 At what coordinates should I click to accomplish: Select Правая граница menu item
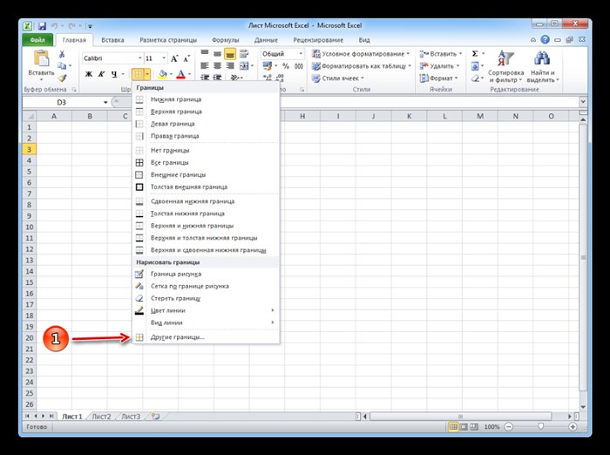point(206,136)
